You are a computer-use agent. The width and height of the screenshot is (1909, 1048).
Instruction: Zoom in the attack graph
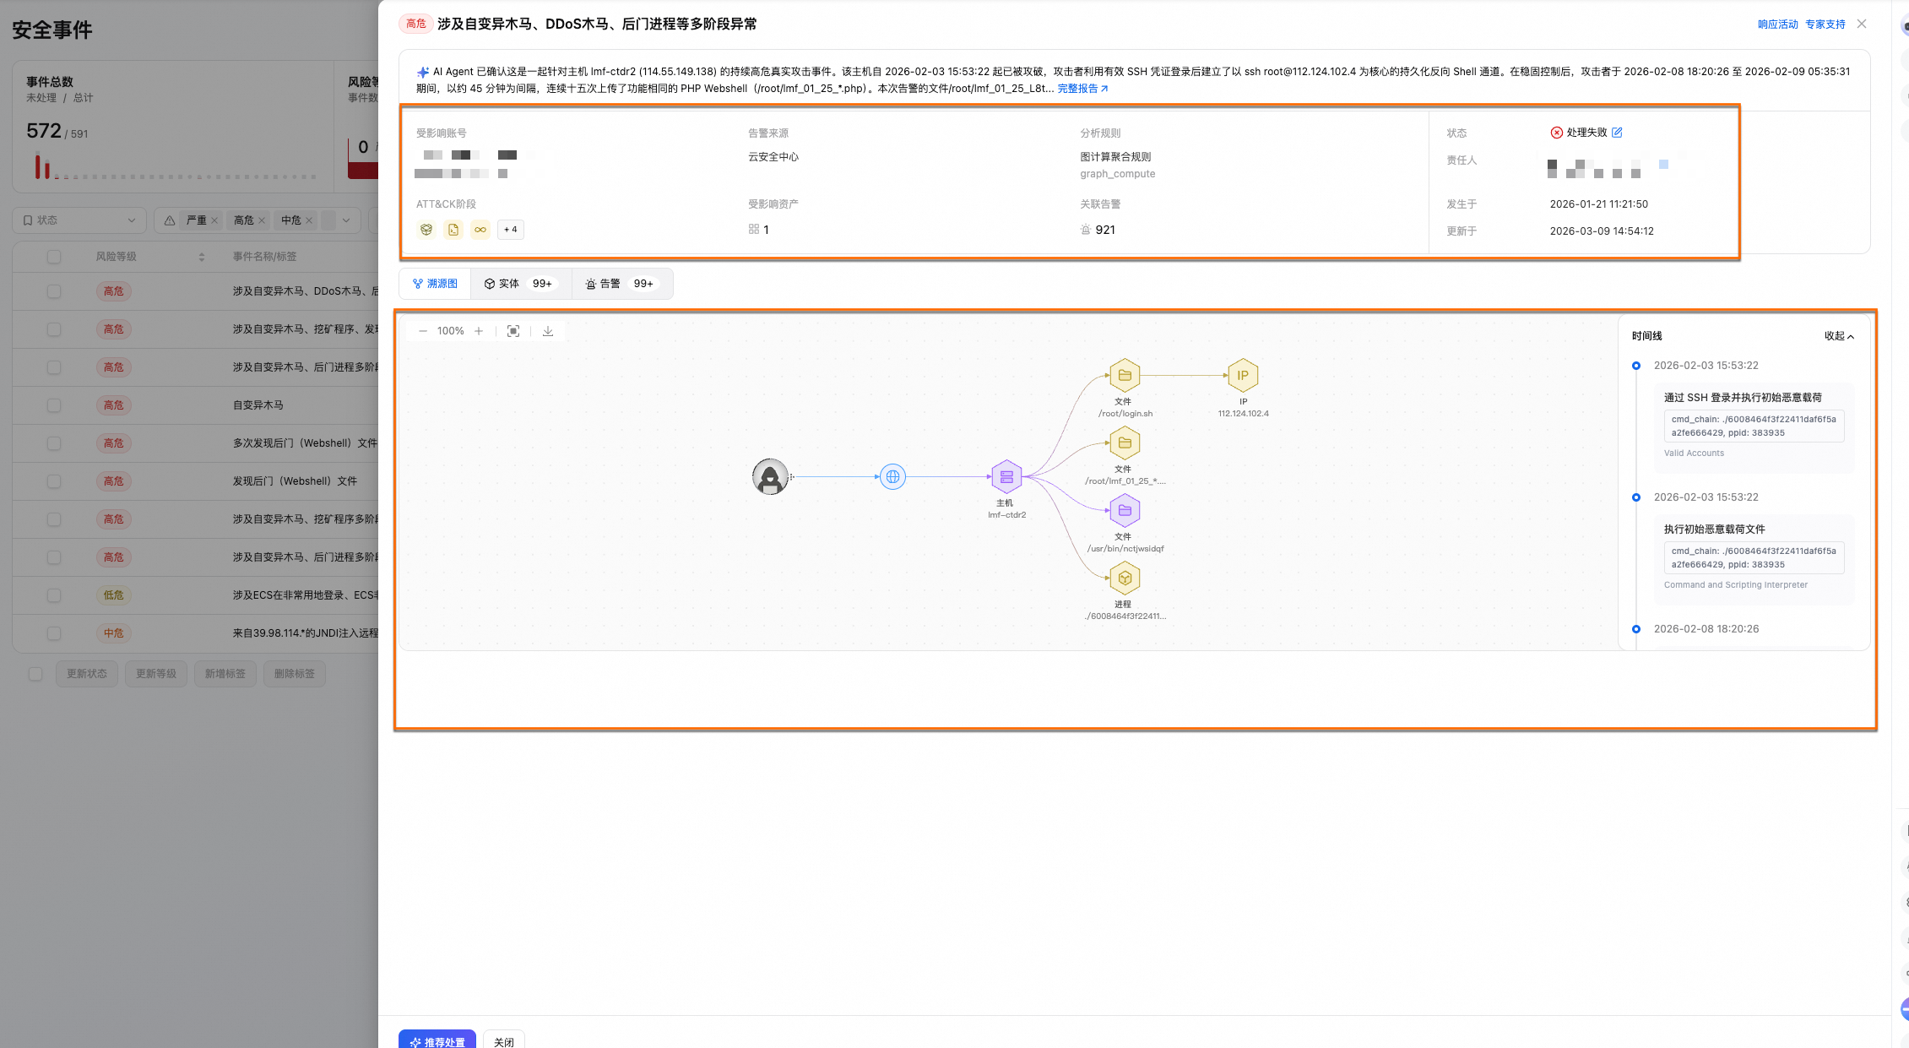click(479, 331)
